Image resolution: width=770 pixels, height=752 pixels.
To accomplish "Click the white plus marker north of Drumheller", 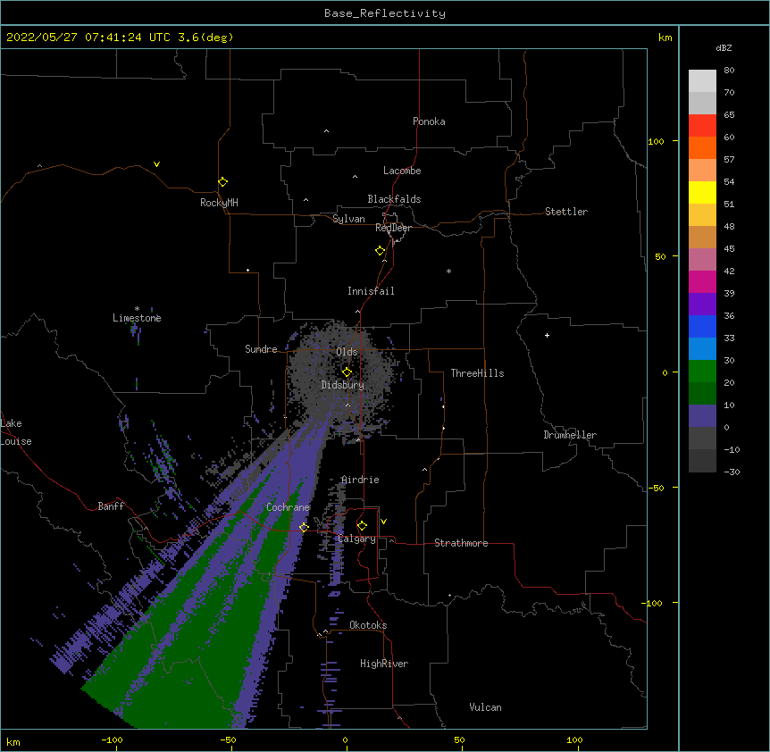I will click(x=547, y=335).
